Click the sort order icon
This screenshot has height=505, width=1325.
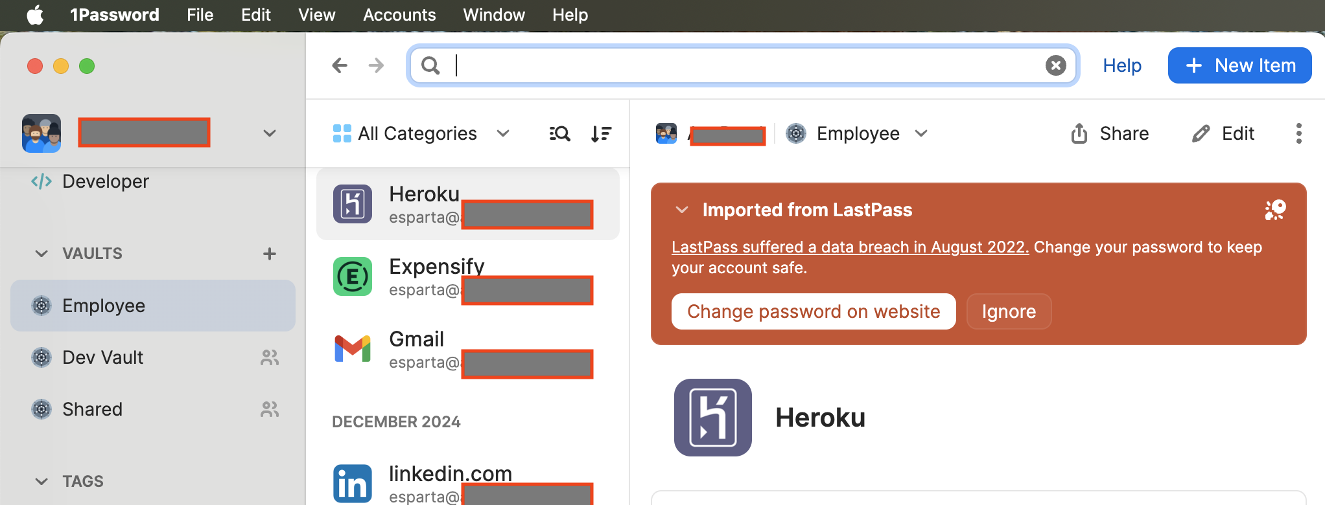[601, 134]
